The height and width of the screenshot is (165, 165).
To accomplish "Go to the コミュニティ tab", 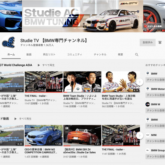I will [x=75, y=55].
